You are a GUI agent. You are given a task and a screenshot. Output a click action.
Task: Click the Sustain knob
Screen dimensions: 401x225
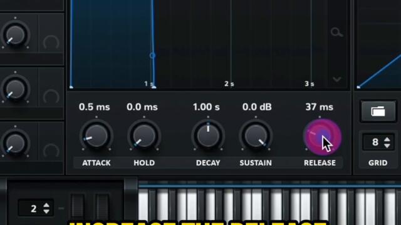[256, 136]
